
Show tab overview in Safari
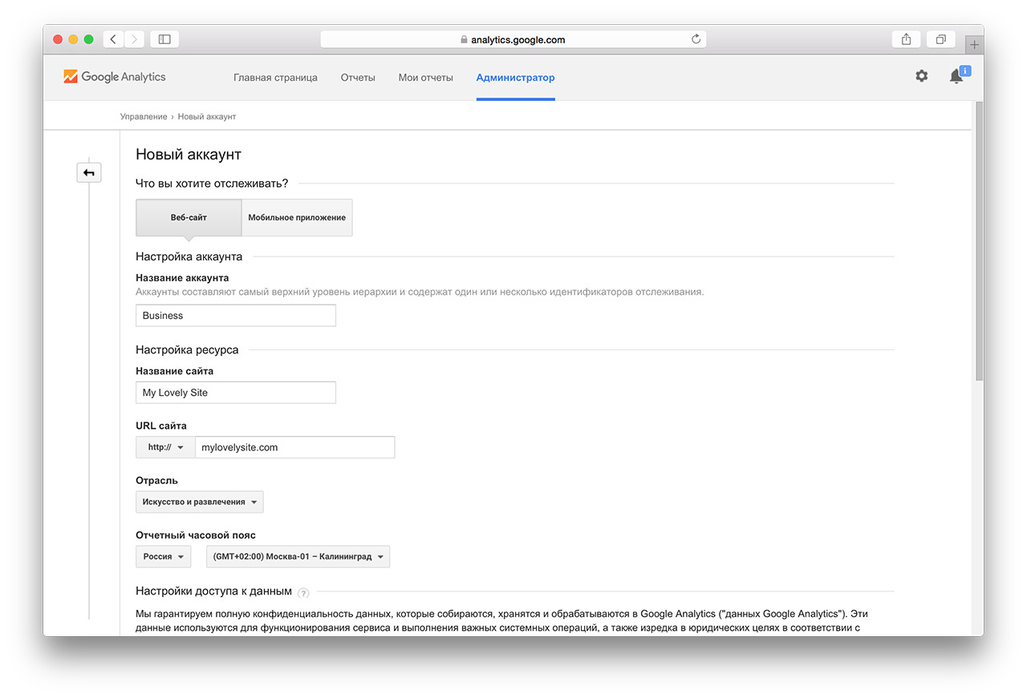click(940, 38)
